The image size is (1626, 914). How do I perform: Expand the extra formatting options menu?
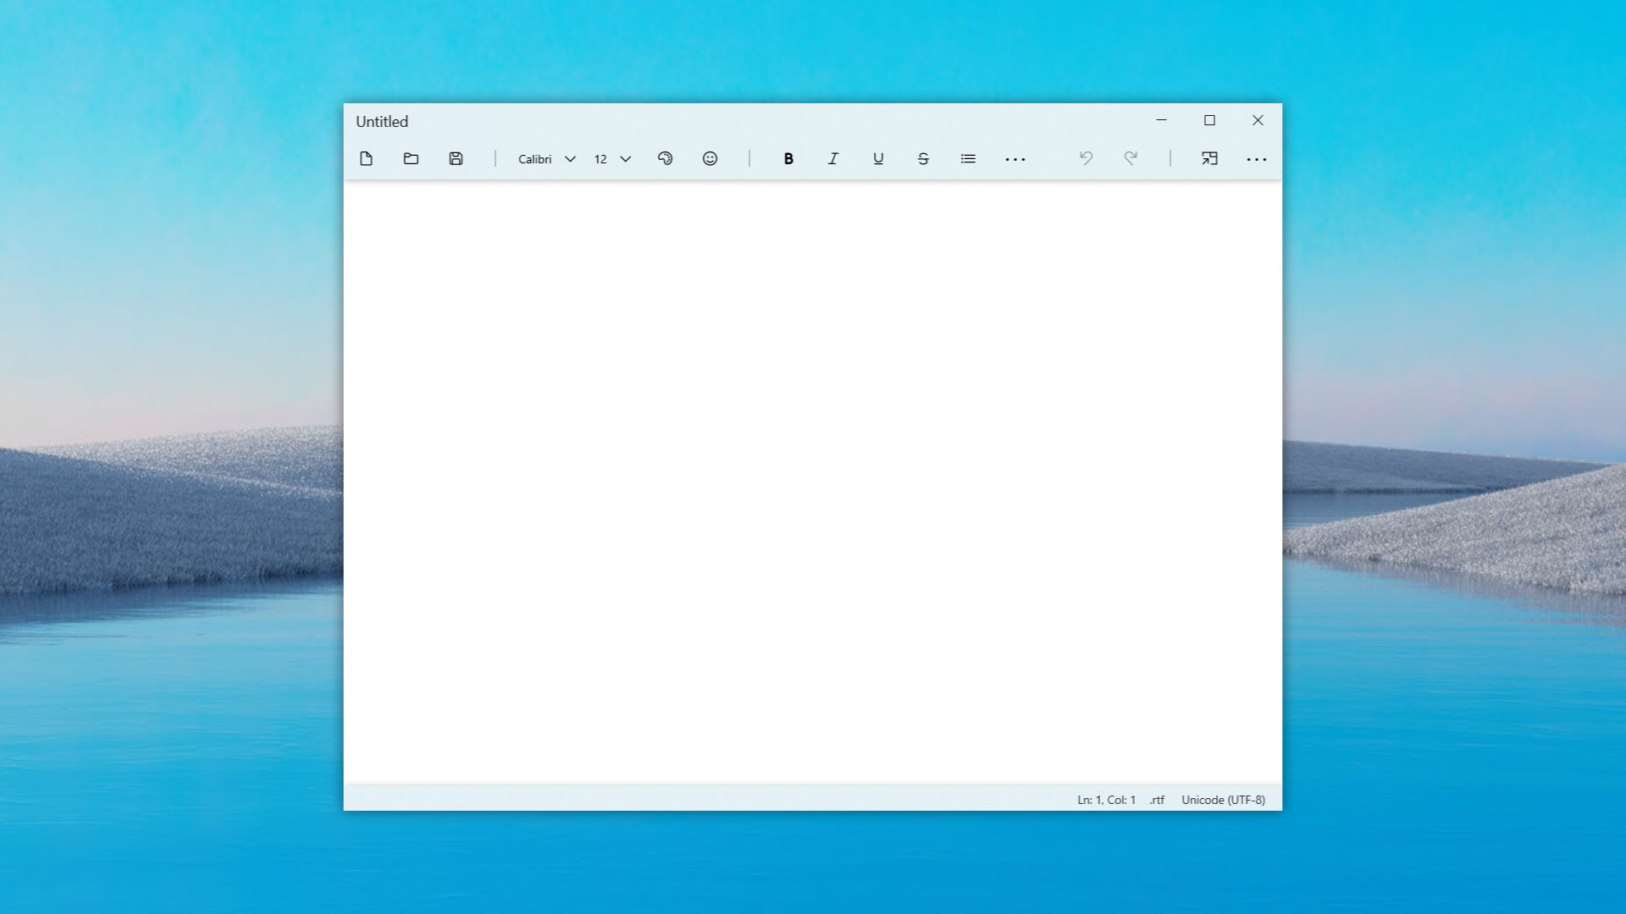pos(1015,158)
